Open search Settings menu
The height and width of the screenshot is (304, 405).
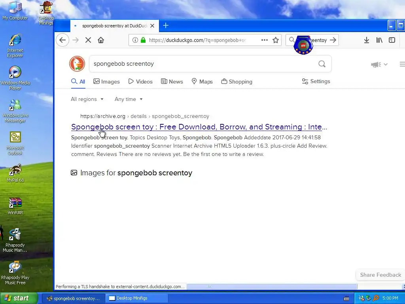[x=316, y=81]
